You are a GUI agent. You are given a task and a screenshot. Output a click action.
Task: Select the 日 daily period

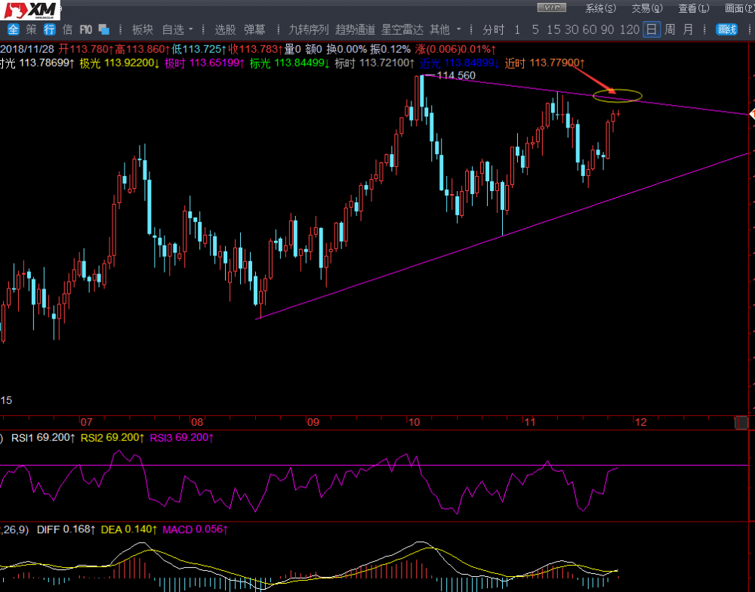[x=652, y=30]
